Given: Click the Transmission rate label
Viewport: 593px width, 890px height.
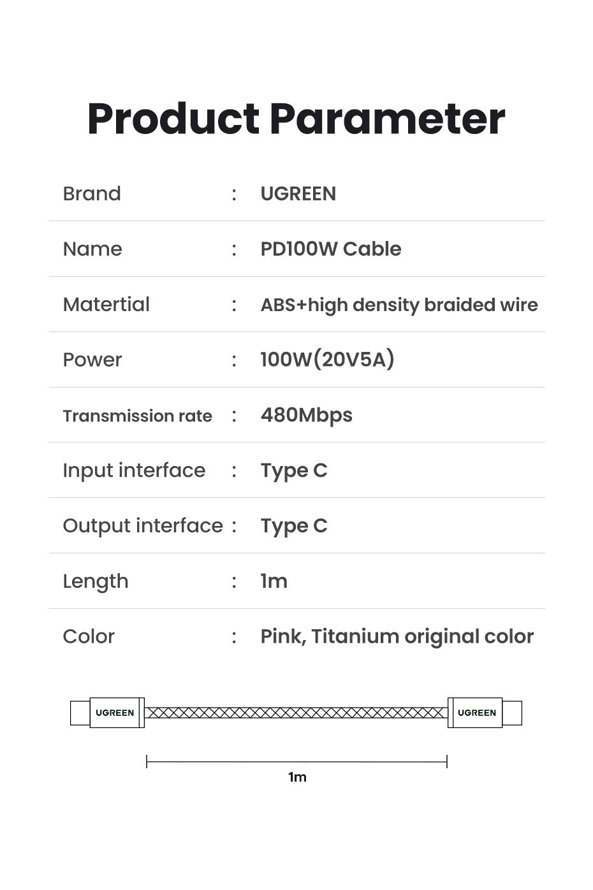Looking at the screenshot, I should click(x=137, y=416).
